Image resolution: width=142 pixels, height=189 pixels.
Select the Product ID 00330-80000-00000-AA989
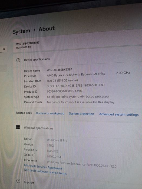(65, 91)
